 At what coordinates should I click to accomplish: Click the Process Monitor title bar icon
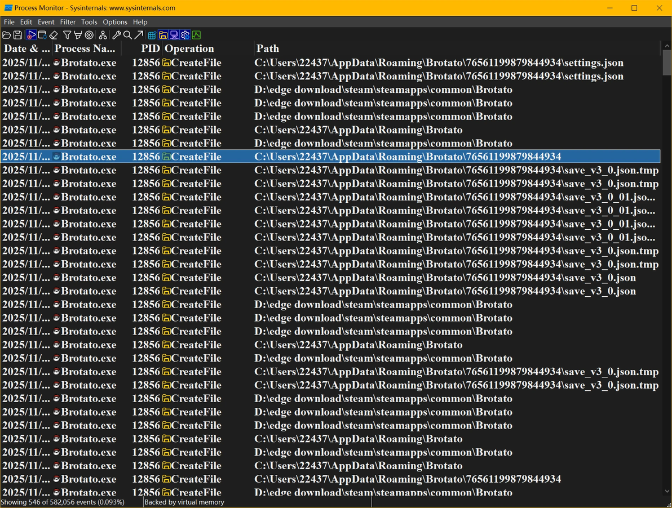coord(8,8)
